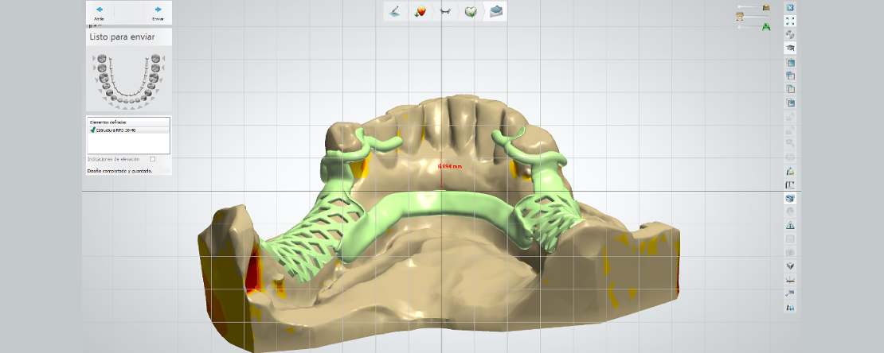Adjust the green framework transparency slider

coord(753,27)
